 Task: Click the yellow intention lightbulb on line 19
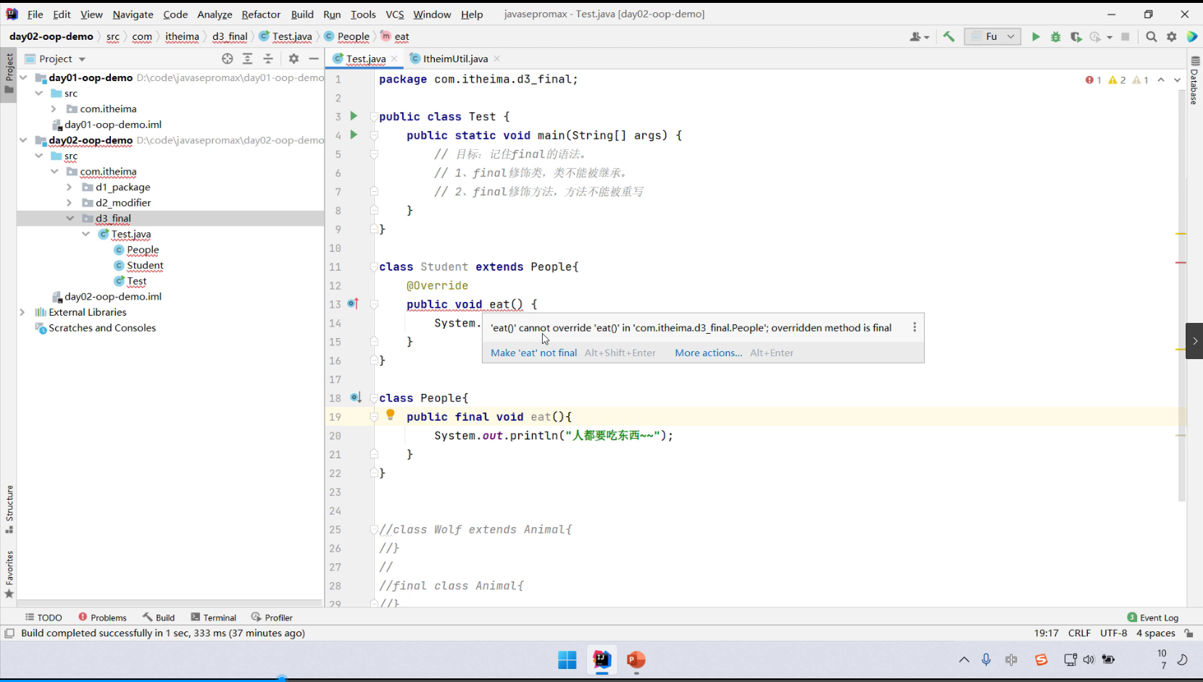pyautogui.click(x=391, y=415)
